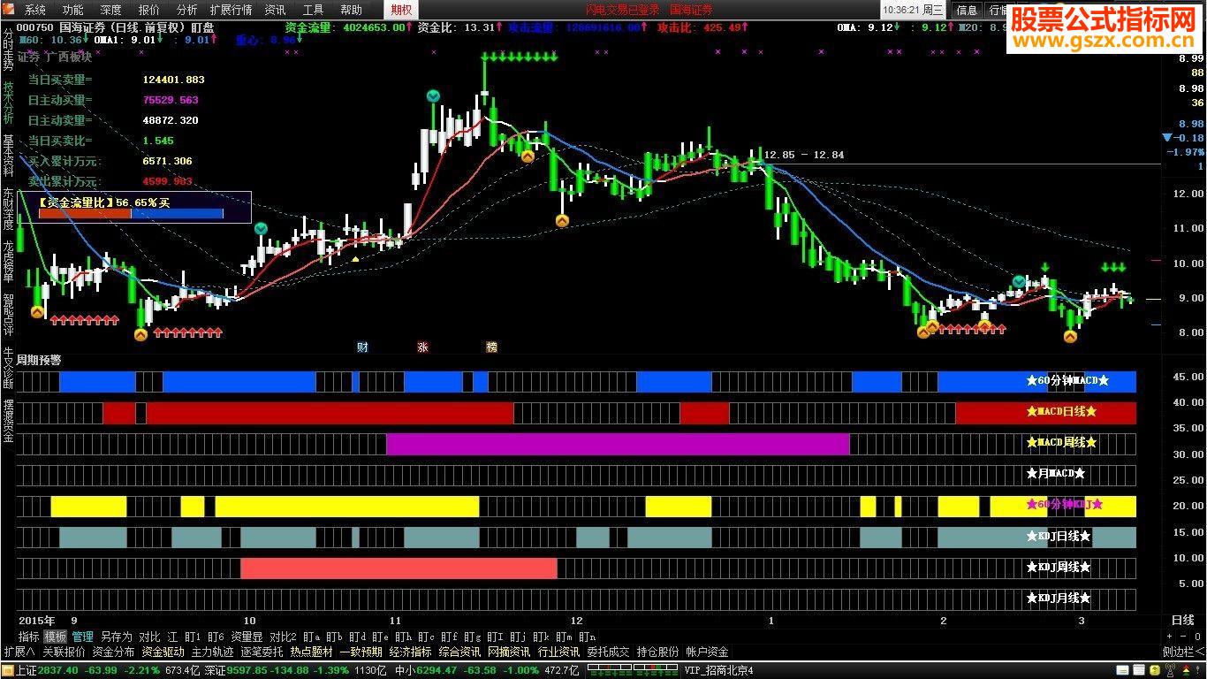Screen dimensions: 1207x679
Task: Click the 财 marker under the chart
Action: tap(362, 347)
